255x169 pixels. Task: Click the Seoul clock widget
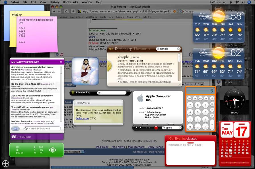[234, 100]
